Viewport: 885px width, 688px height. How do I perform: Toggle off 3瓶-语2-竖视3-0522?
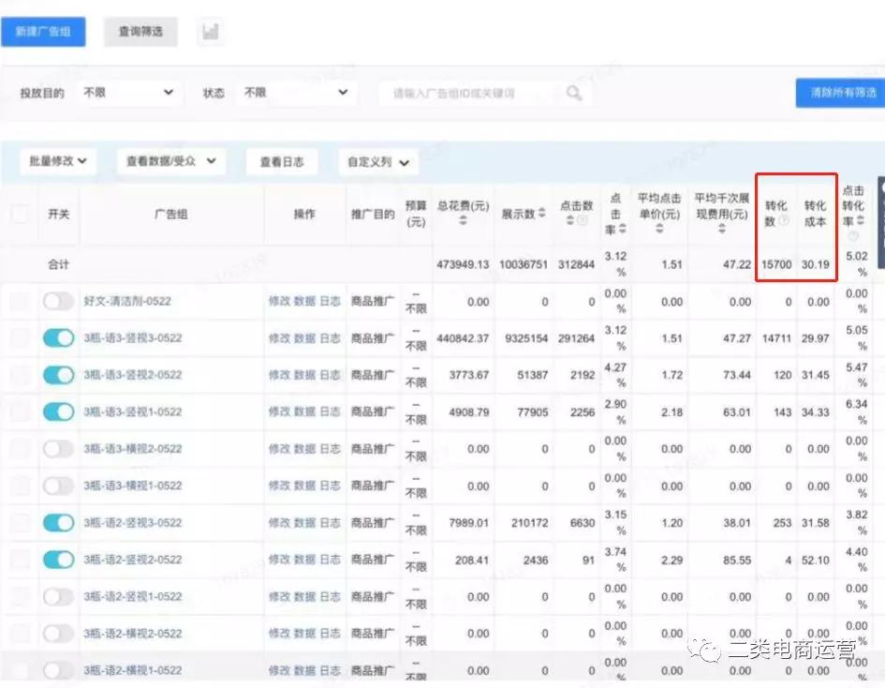[59, 522]
